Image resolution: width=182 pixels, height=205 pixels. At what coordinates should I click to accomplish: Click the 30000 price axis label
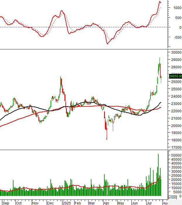click(x=176, y=52)
